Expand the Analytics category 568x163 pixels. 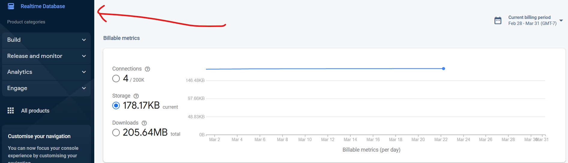click(x=84, y=72)
